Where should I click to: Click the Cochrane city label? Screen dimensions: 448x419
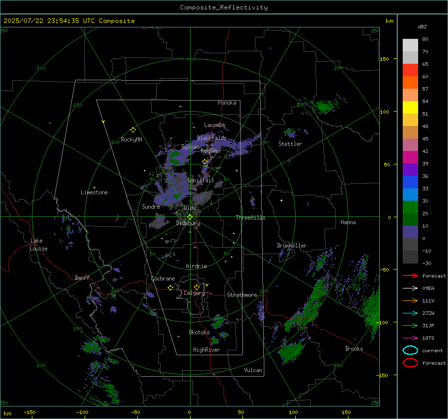pos(163,279)
